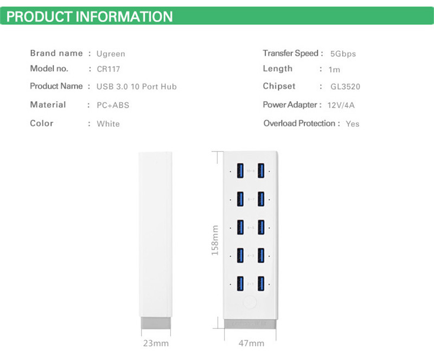Screen dimensions: 434x361
Task: Click the adapter value "12V/4A"
Action: click(341, 105)
